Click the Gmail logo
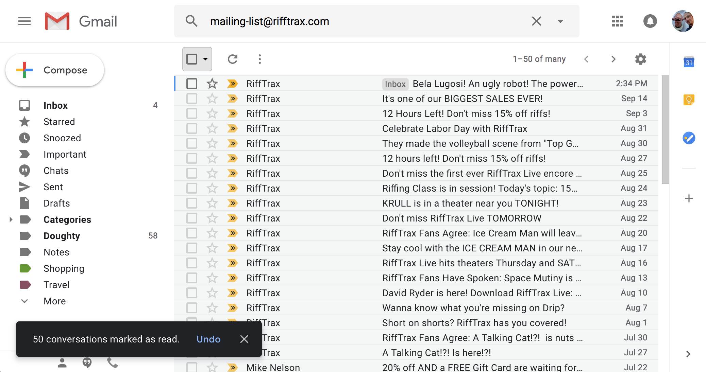 coord(81,21)
